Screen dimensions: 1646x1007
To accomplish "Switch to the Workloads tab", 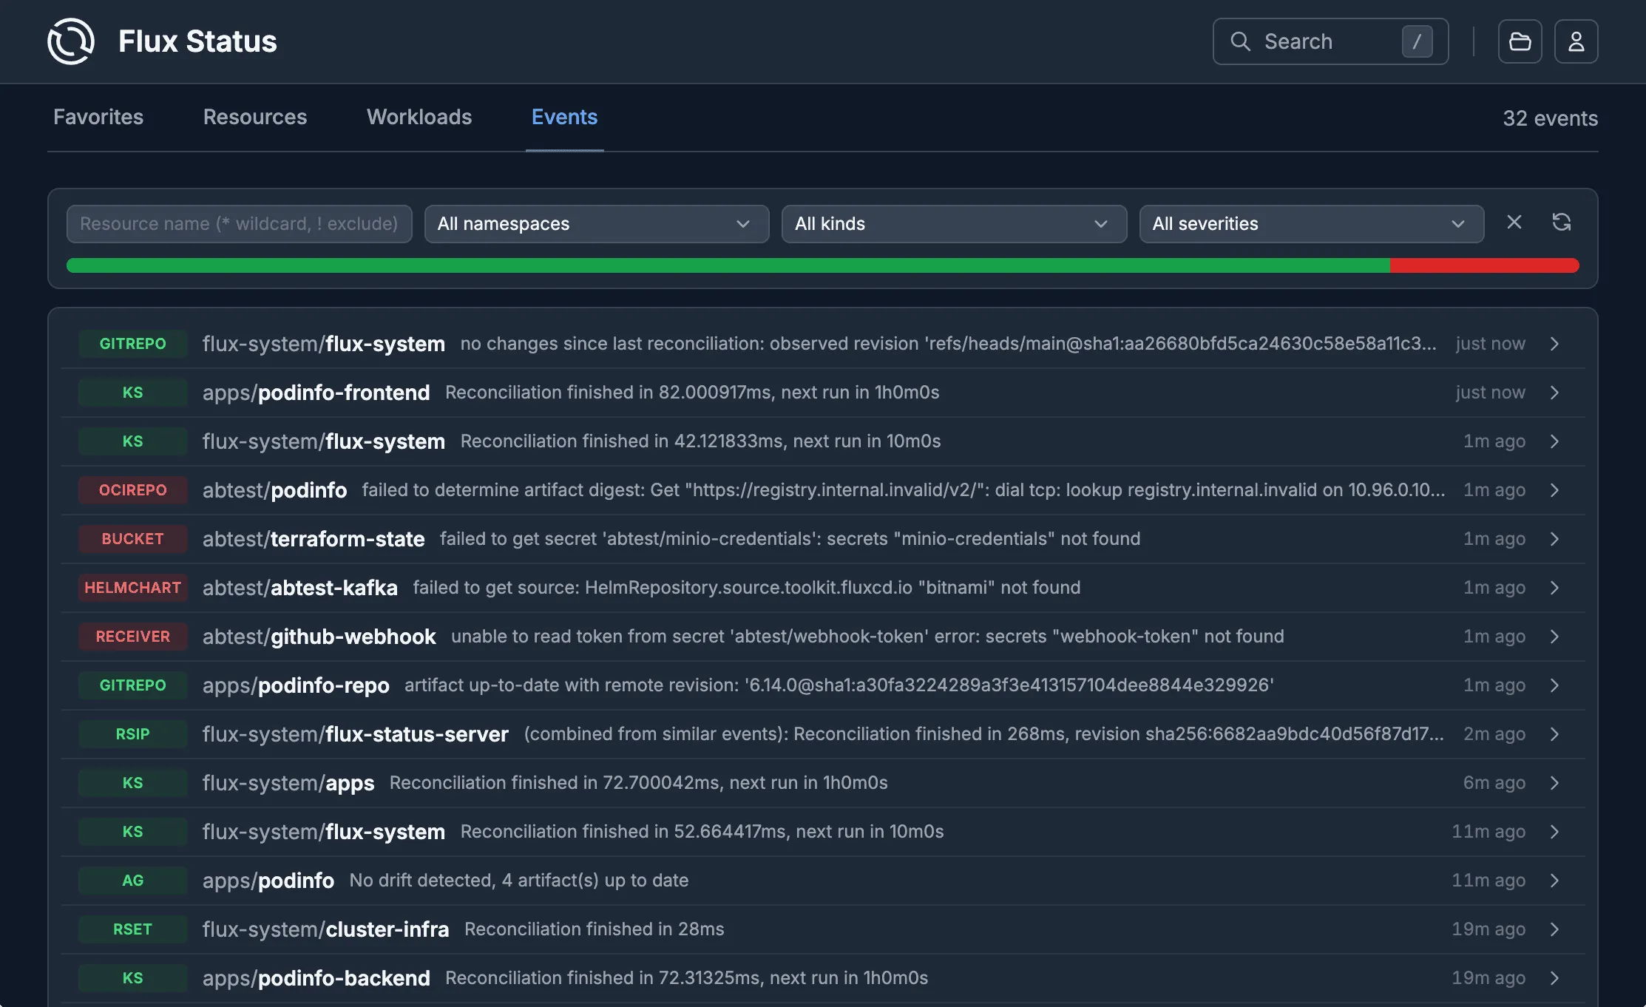I will (419, 117).
